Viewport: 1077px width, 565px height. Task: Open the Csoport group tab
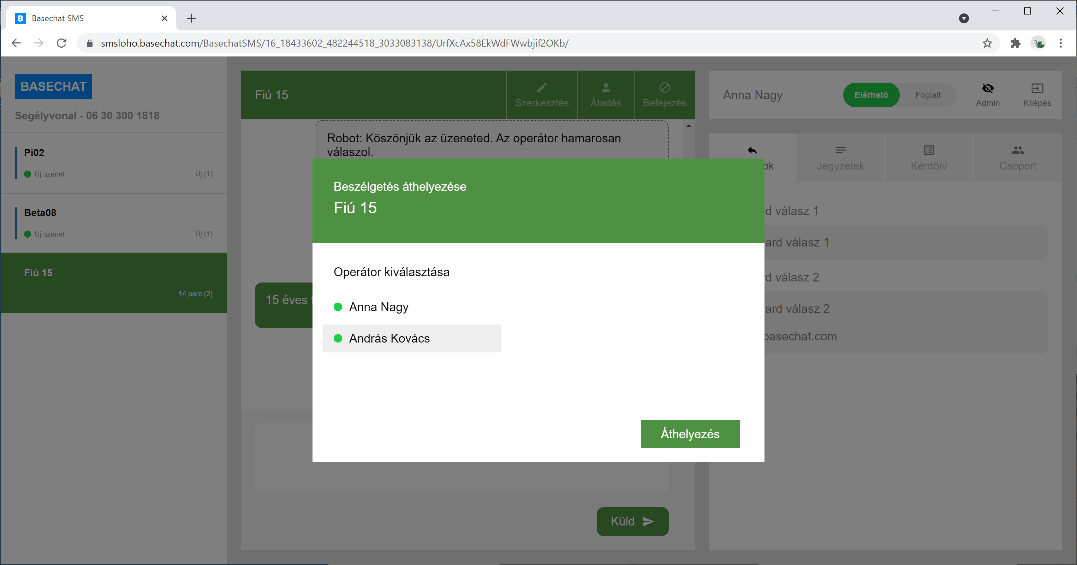(1018, 158)
